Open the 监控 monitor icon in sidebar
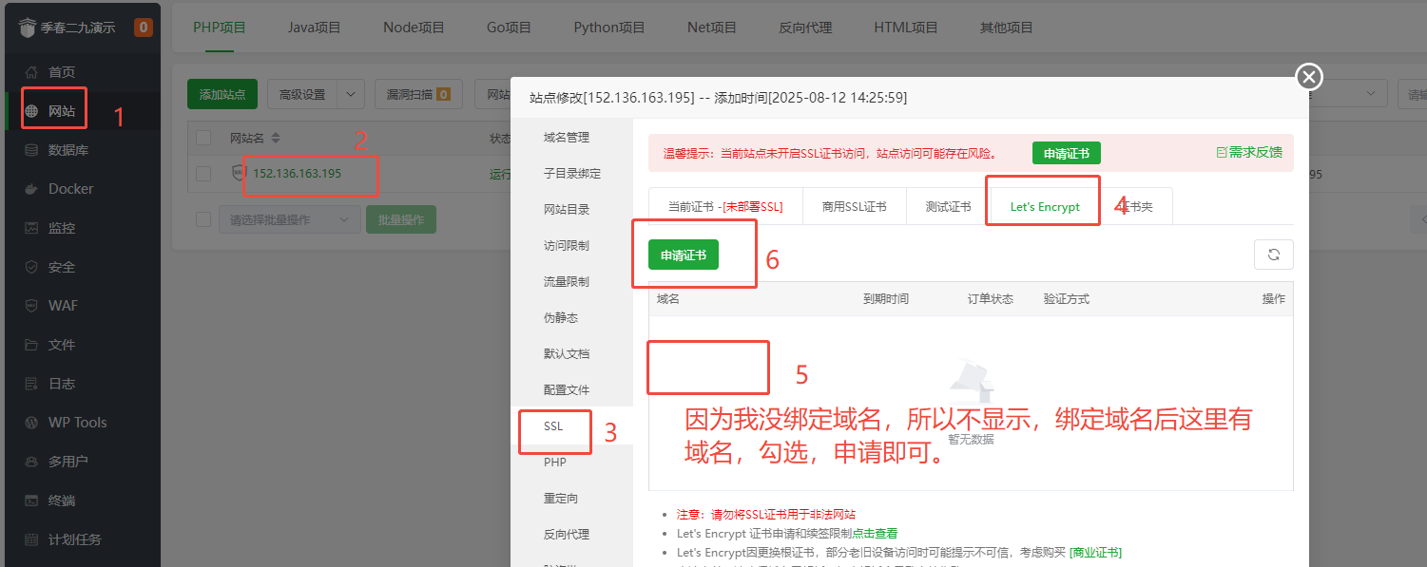This screenshot has width=1427, height=567. (31, 228)
